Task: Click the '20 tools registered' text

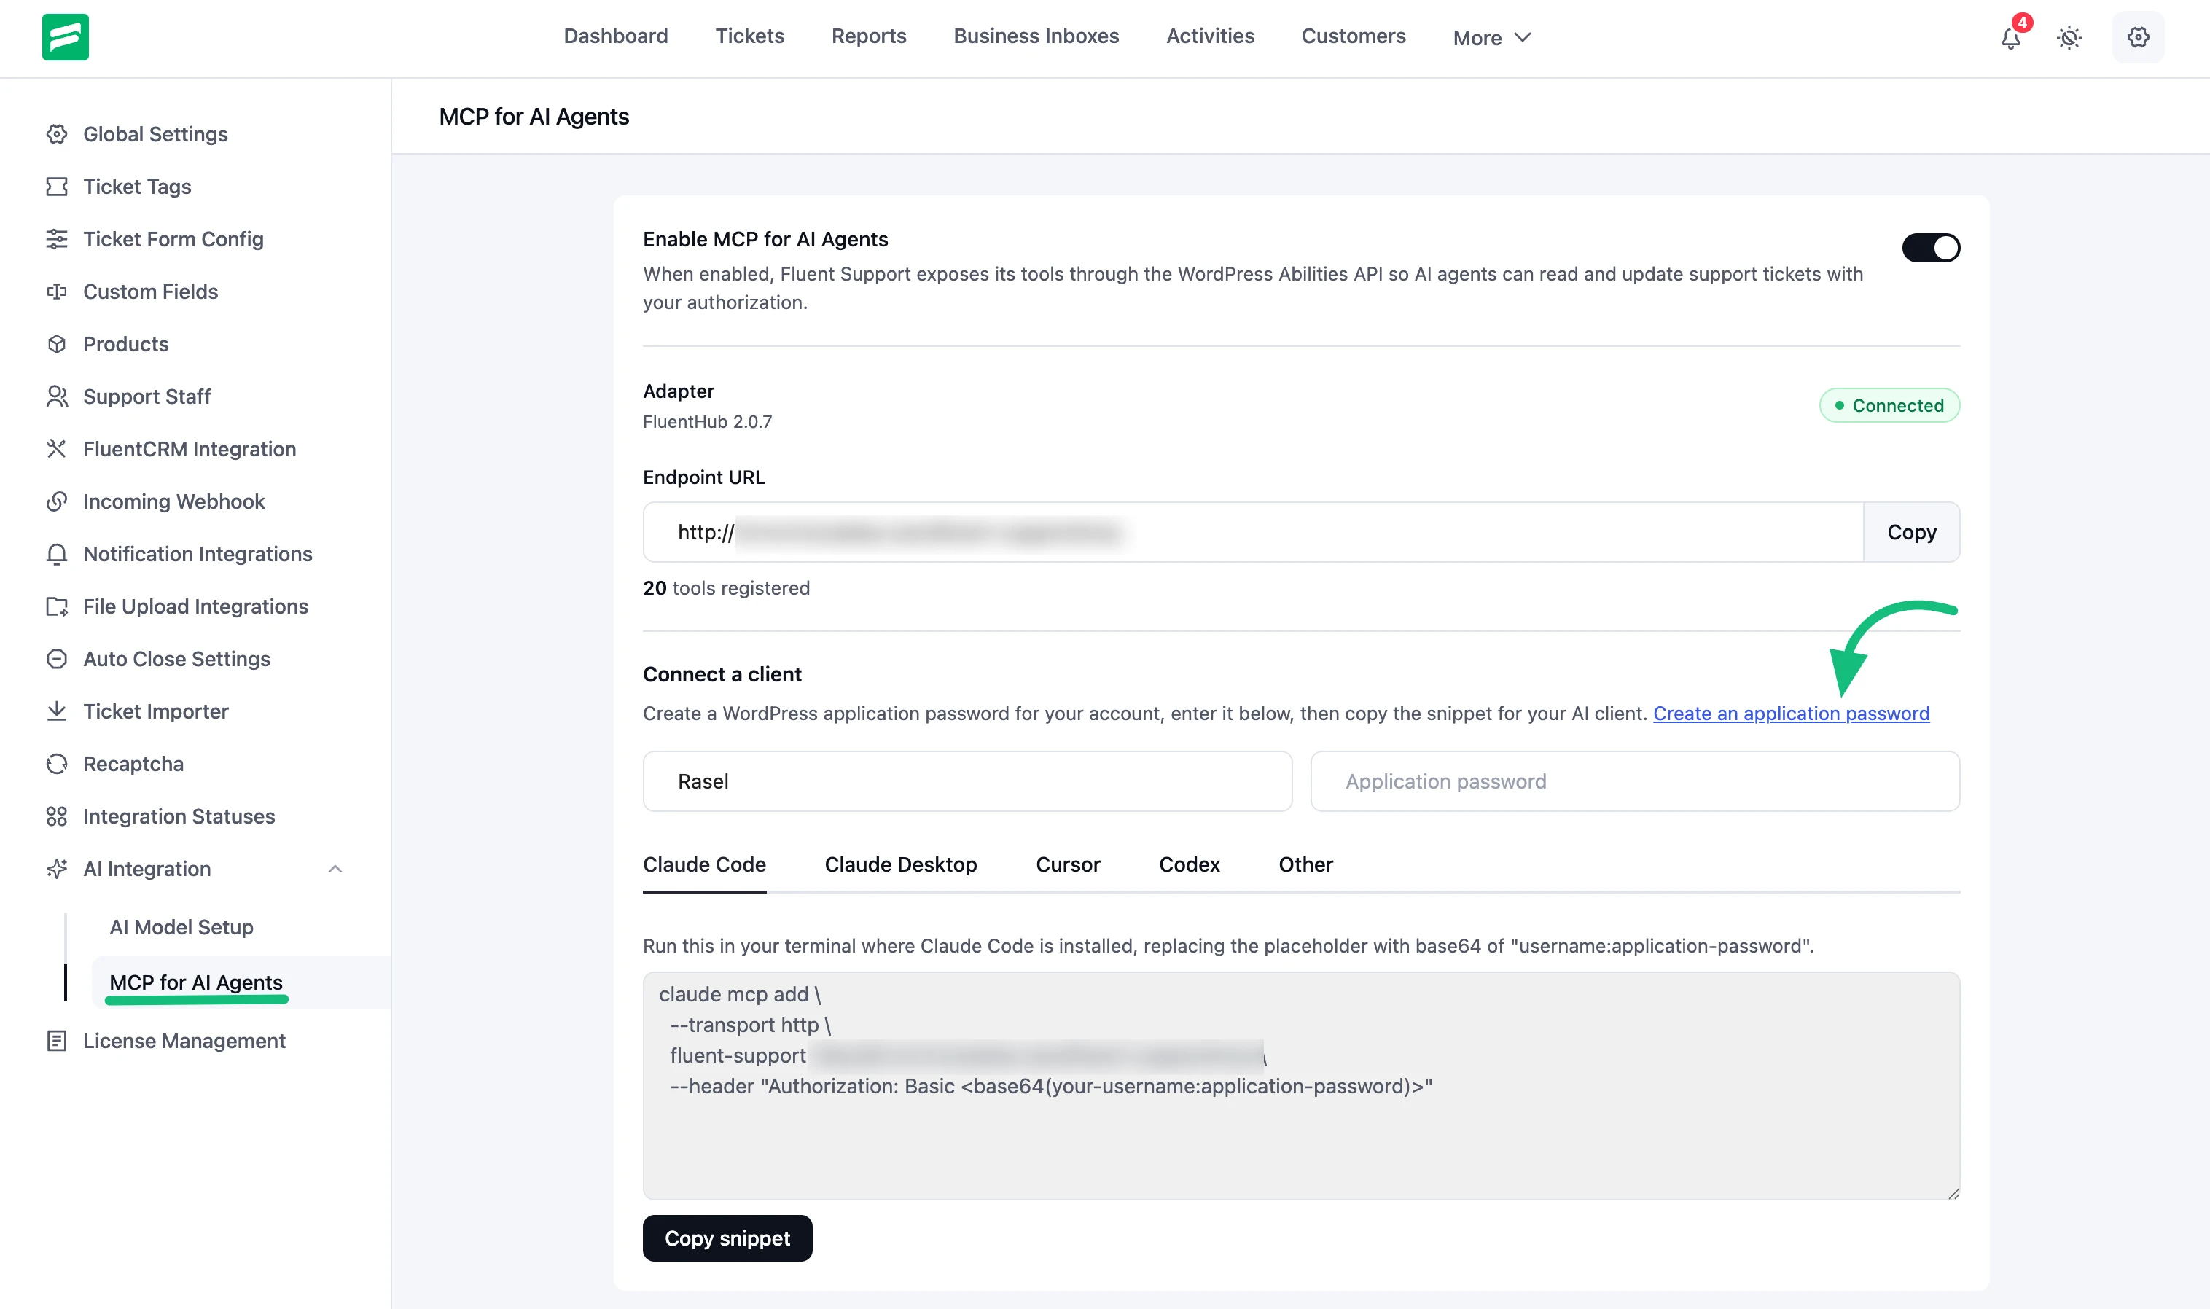Action: pos(726,588)
